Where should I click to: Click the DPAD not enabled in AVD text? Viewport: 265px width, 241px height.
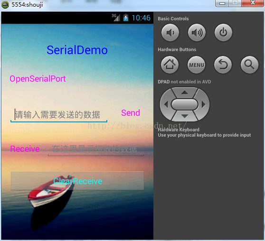pyautogui.click(x=184, y=82)
